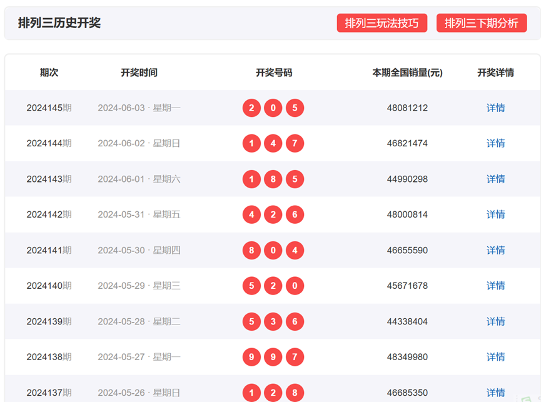Screen dimensions: 541x402
Task: Select 详情 for the 2024138期 draw
Action: 495,357
